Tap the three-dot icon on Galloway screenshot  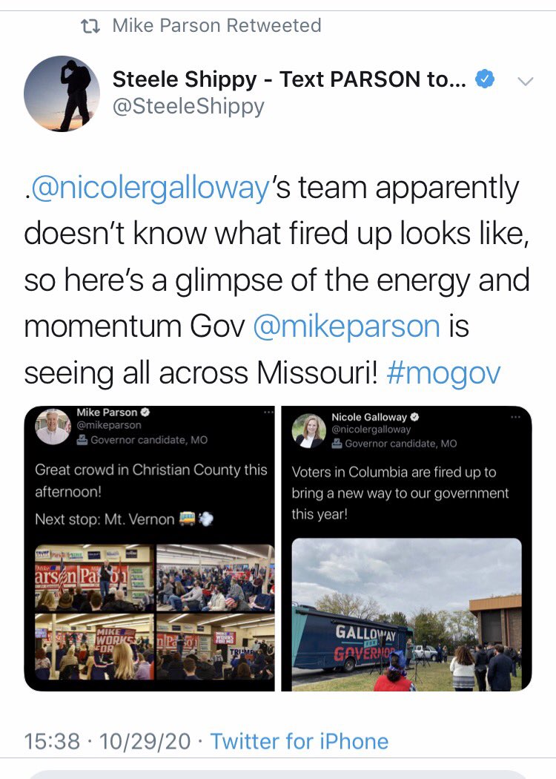point(515,417)
